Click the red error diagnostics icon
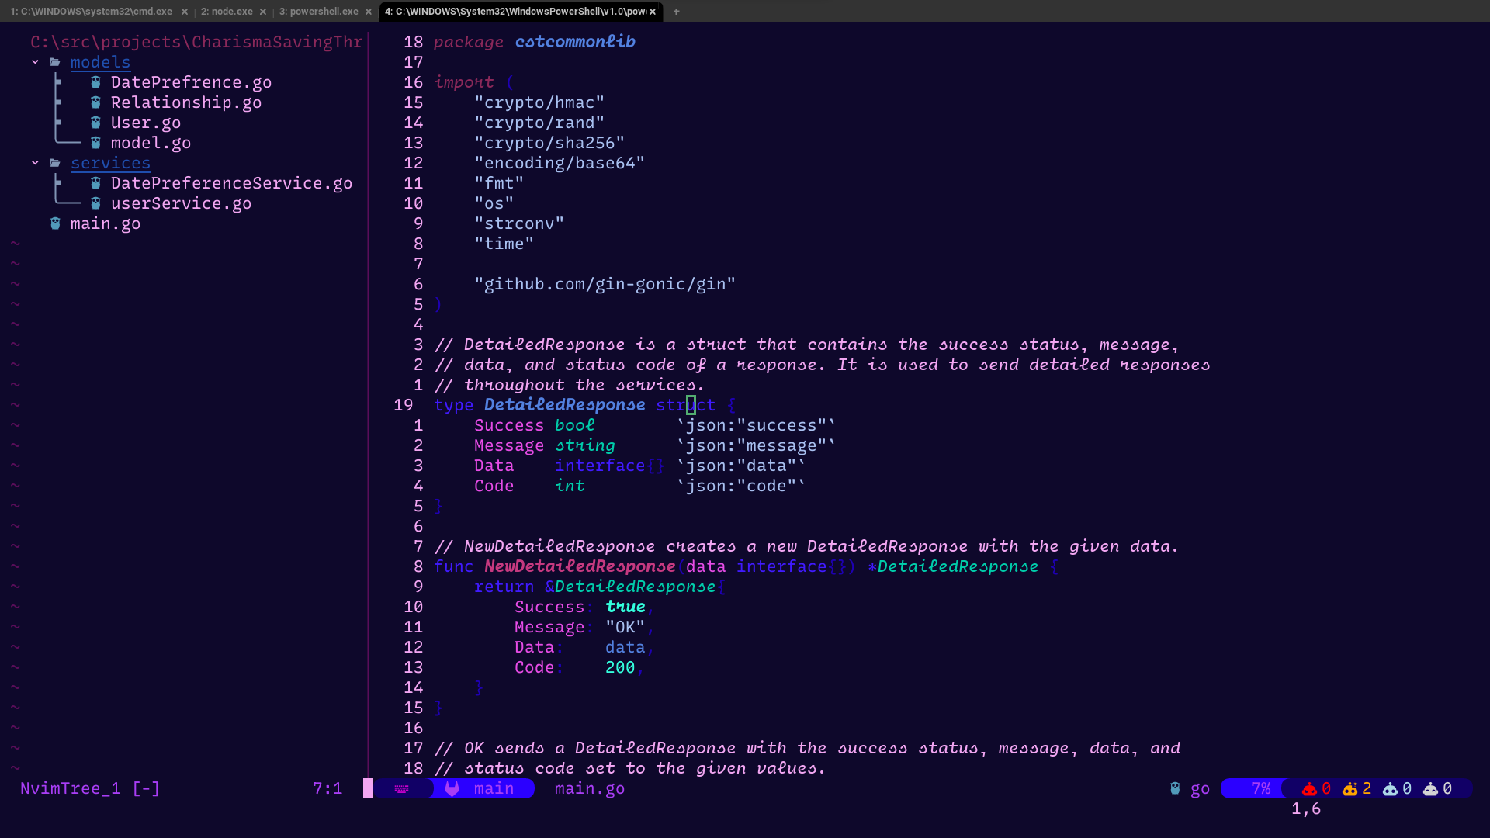The width and height of the screenshot is (1490, 838). coord(1310,788)
